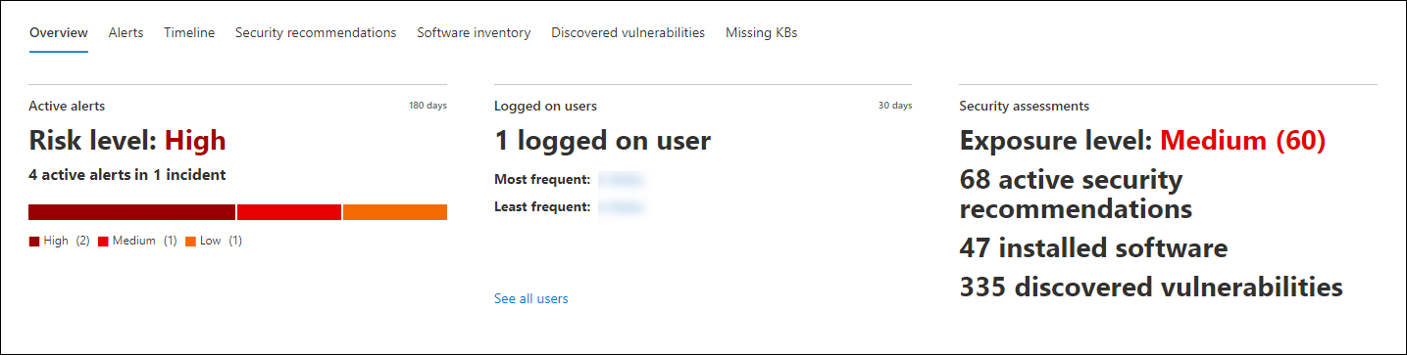This screenshot has width=1407, height=355.
Task: Open 335 discovered vulnerabilities count
Action: point(1151,287)
